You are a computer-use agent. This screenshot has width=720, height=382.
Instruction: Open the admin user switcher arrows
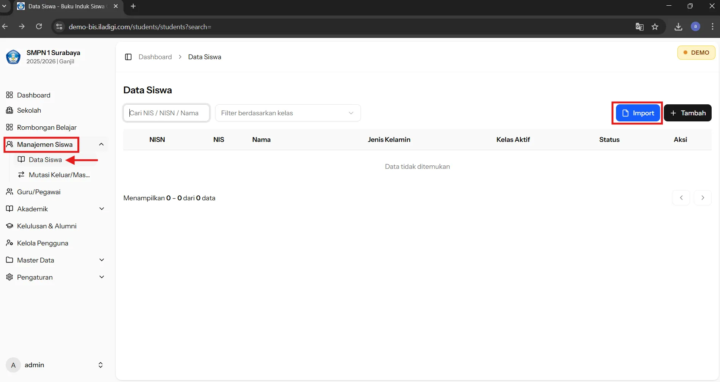(101, 365)
